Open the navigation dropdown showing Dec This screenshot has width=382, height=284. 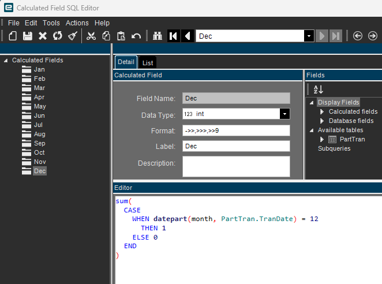click(x=309, y=36)
